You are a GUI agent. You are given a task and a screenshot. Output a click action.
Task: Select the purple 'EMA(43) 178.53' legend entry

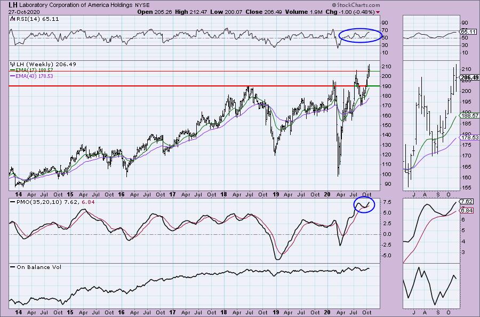tap(31, 76)
